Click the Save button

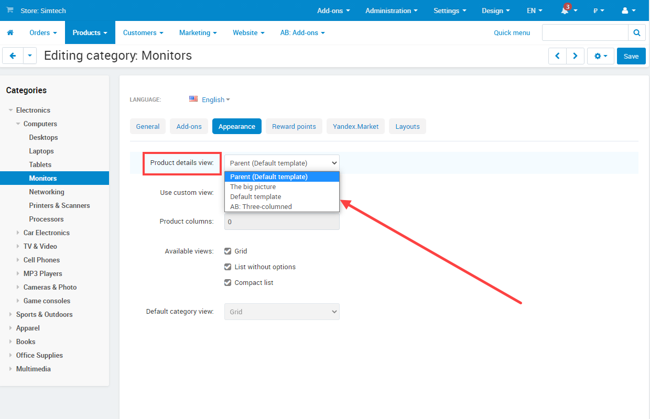631,56
